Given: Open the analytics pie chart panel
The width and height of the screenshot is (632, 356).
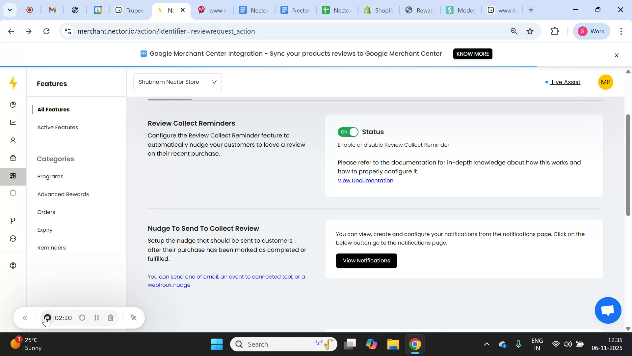Looking at the screenshot, I should 13,104.
